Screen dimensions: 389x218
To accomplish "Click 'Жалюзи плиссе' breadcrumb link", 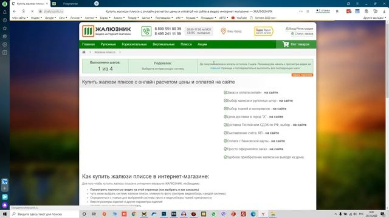I will coord(105,52).
